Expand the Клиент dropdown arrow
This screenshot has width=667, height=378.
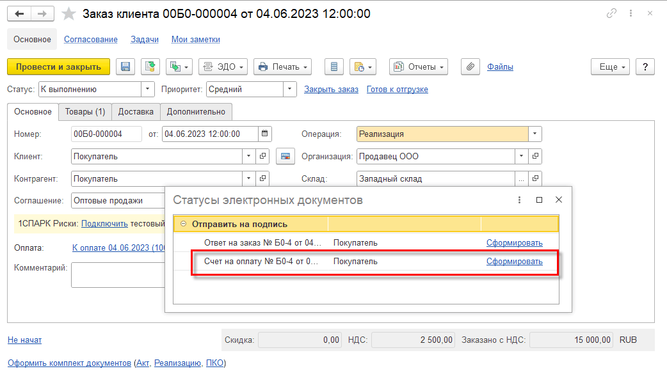click(248, 157)
